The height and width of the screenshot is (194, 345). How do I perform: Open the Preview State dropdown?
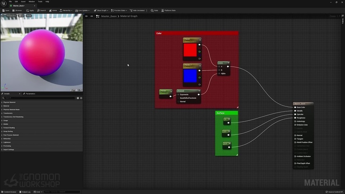coord(119,10)
